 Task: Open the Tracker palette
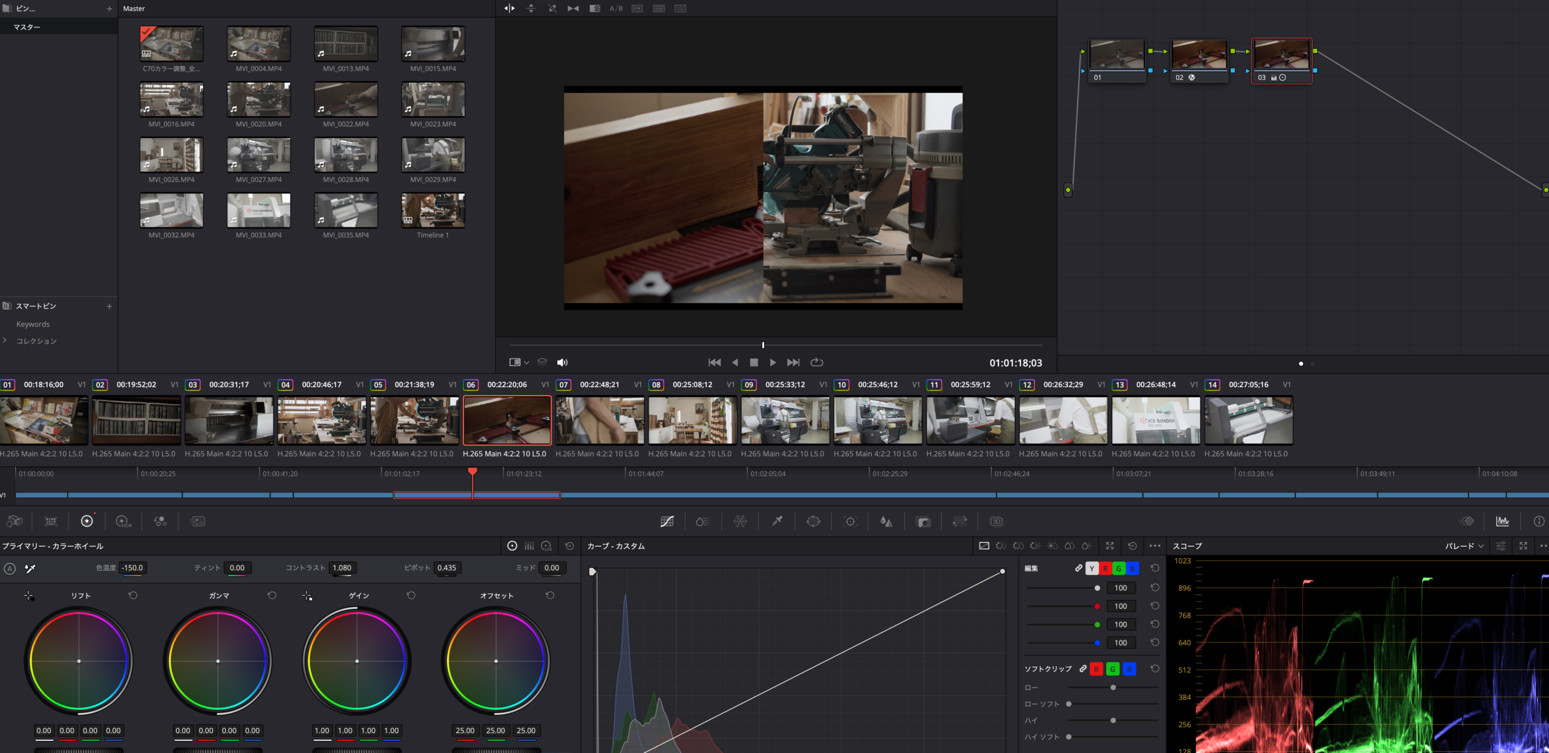(x=850, y=521)
